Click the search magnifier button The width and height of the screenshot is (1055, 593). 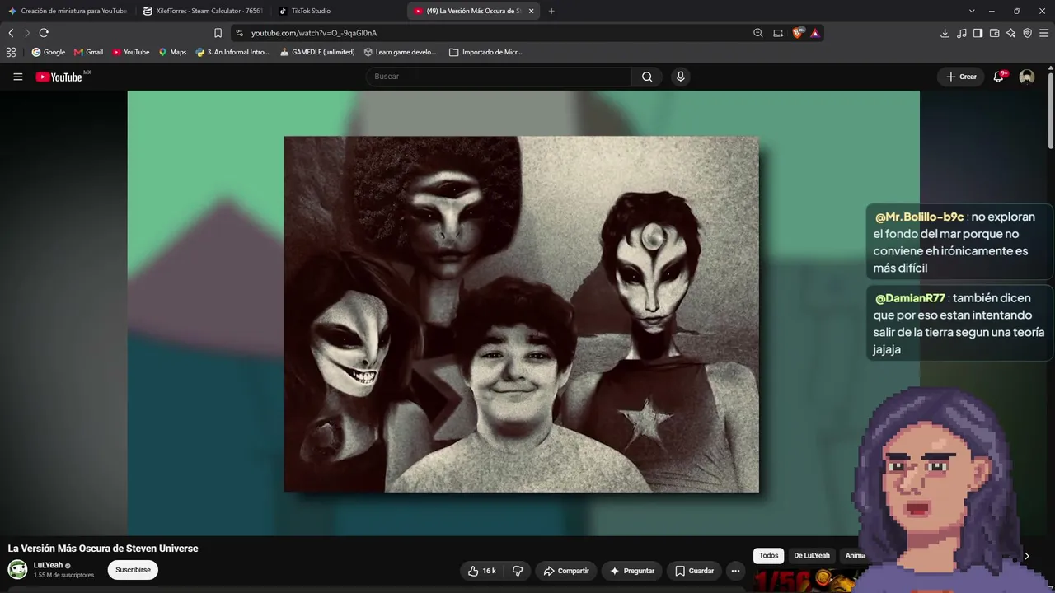(647, 77)
